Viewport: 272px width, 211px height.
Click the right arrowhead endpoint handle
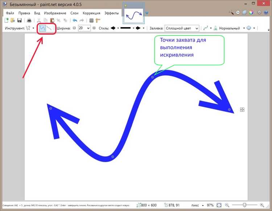(x=229, y=109)
